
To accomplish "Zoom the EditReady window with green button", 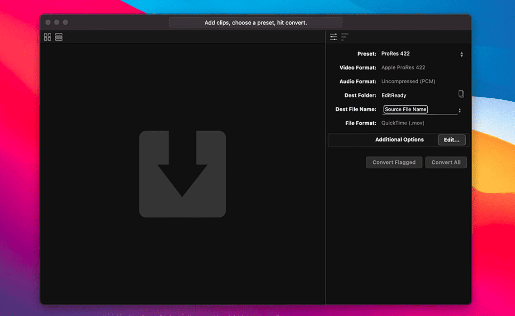I will tap(66, 22).
